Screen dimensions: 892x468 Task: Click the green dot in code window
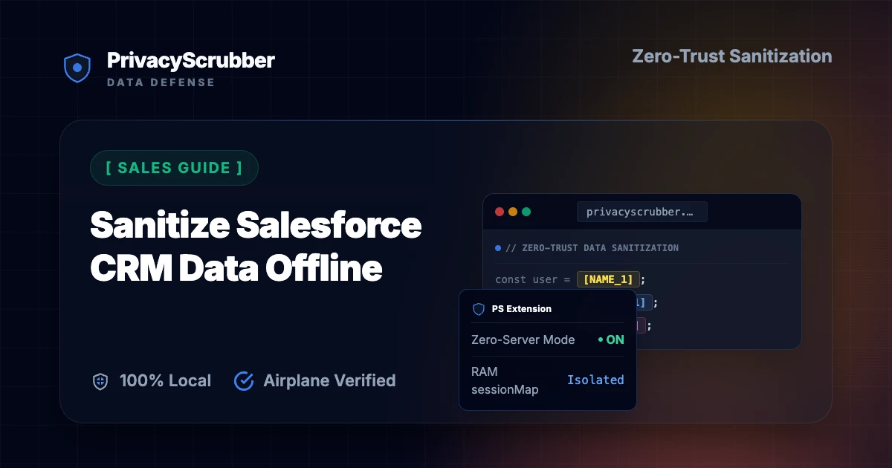pos(526,212)
